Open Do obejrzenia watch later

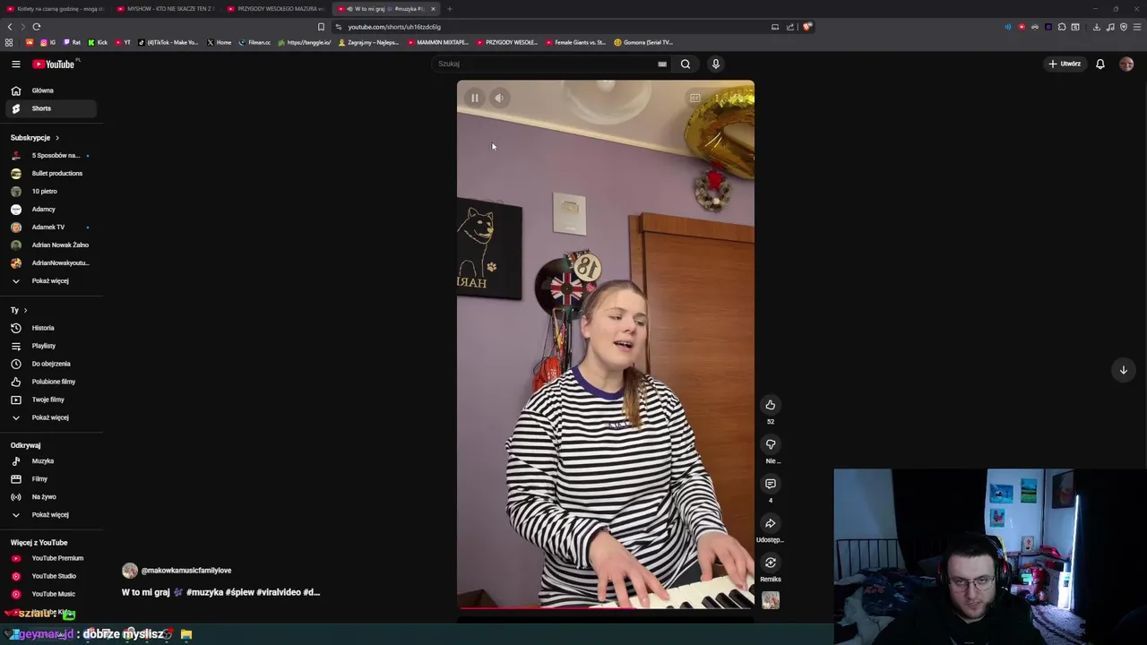51,364
